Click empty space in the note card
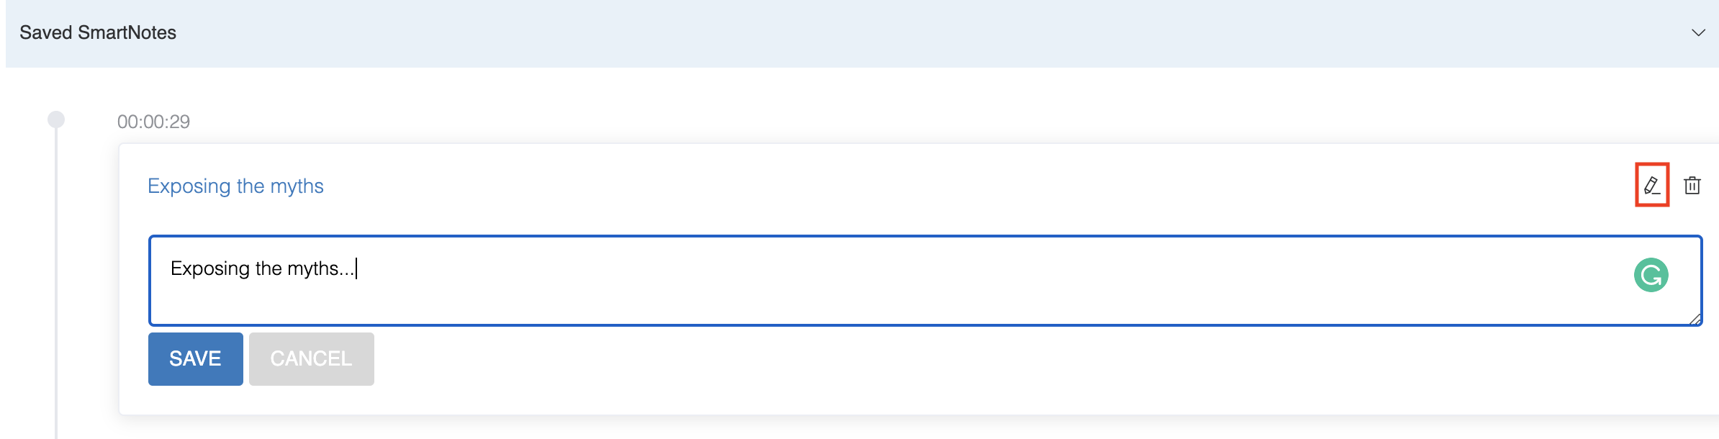The height and width of the screenshot is (439, 1719). (x=936, y=367)
